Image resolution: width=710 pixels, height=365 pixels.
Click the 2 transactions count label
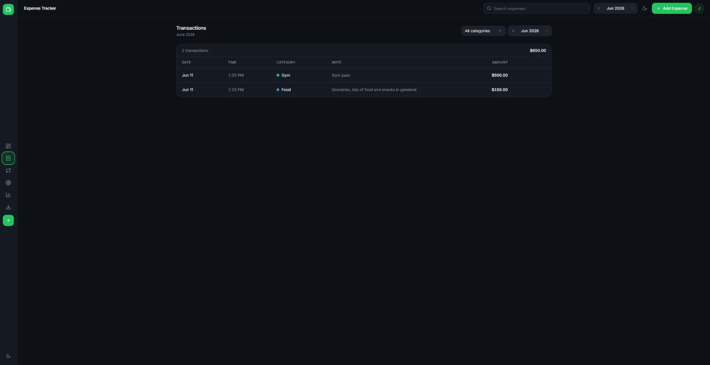195,50
